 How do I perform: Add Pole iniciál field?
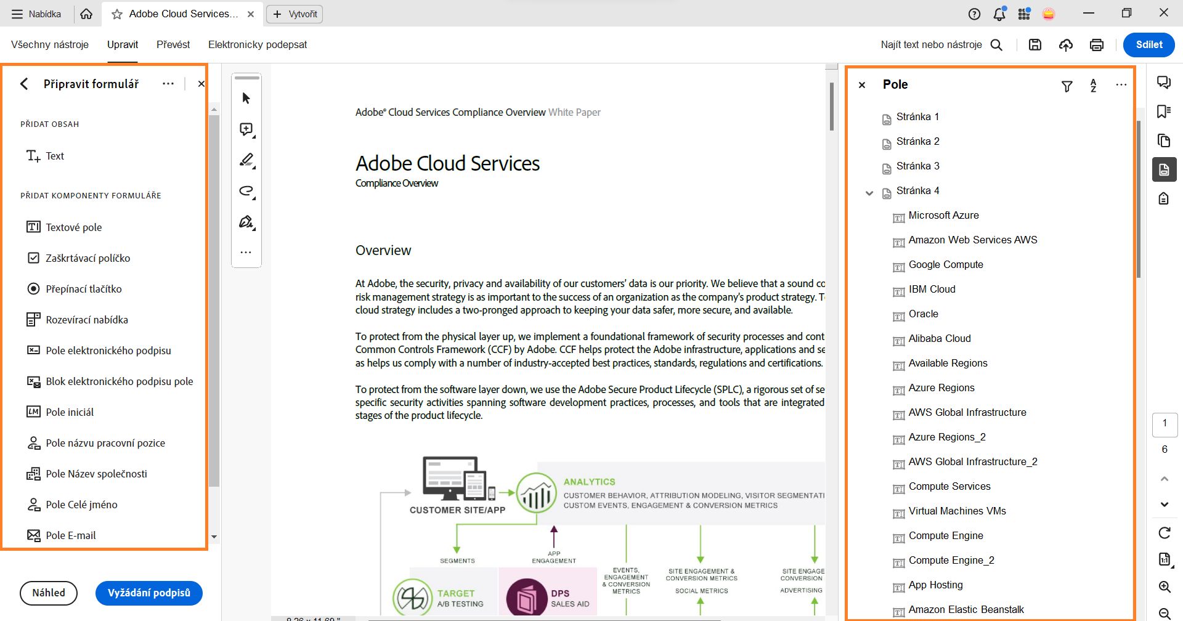[60, 412]
